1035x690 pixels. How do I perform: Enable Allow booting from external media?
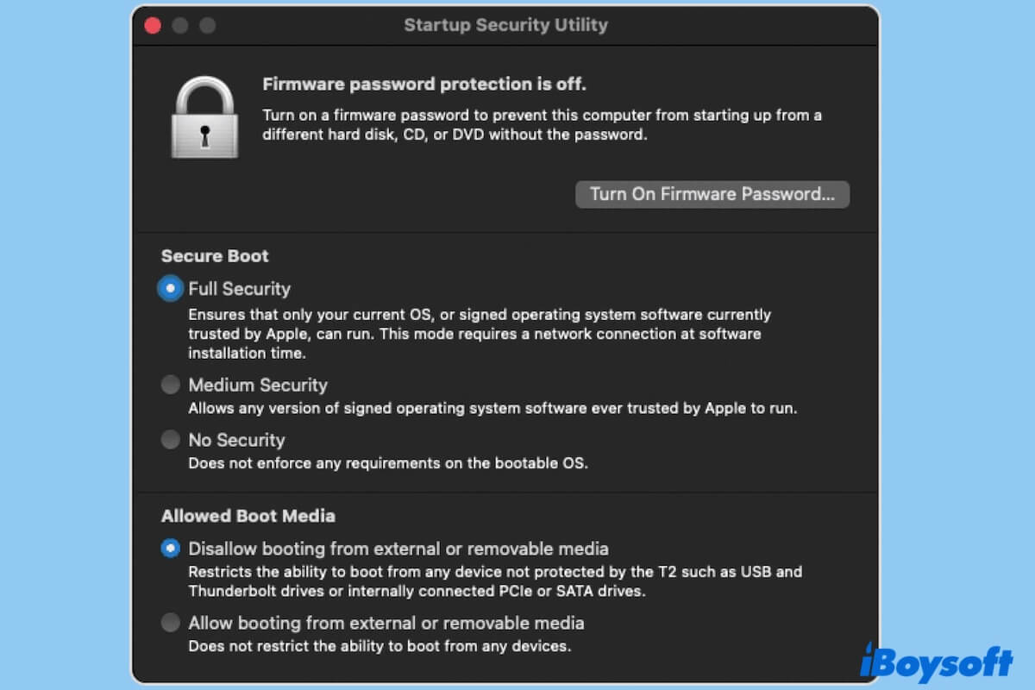[171, 623]
